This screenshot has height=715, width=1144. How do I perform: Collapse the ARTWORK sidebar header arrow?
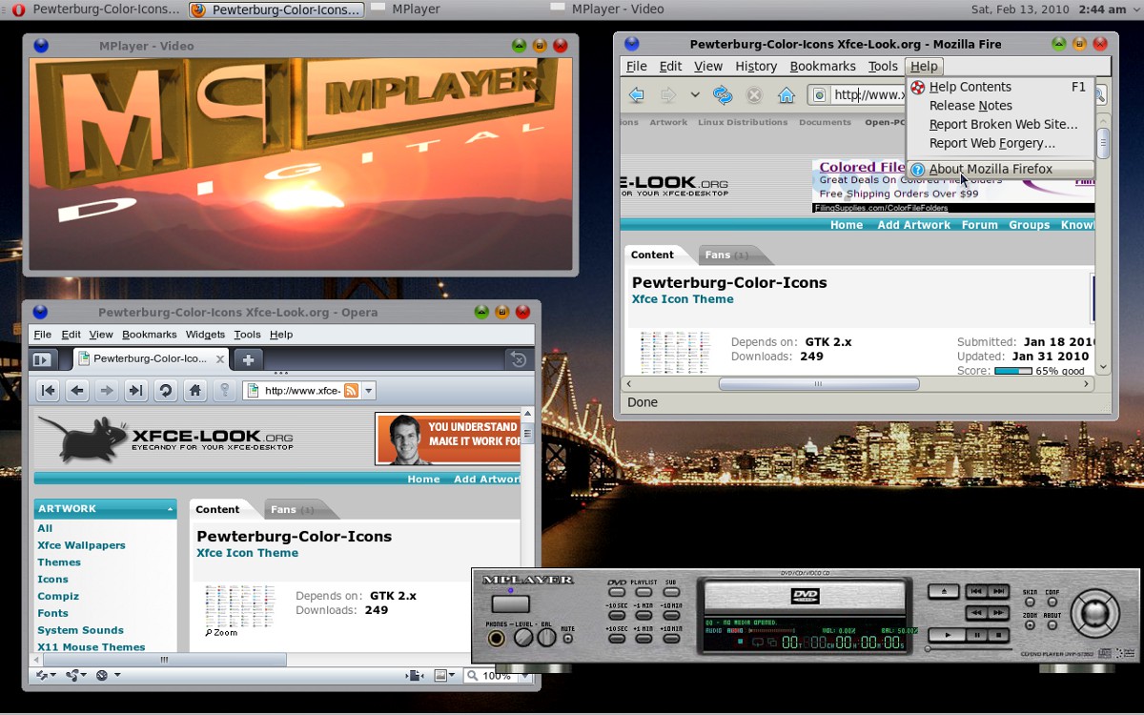170,509
